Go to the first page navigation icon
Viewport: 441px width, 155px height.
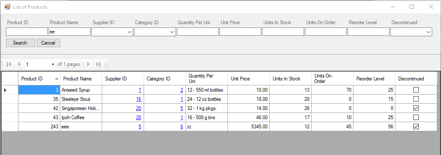[x=9, y=64]
